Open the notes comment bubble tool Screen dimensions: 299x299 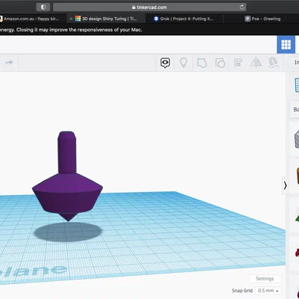pos(165,63)
